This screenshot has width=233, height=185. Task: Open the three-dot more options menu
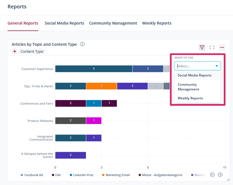[222, 47]
